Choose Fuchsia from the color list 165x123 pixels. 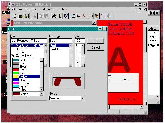point(27,83)
